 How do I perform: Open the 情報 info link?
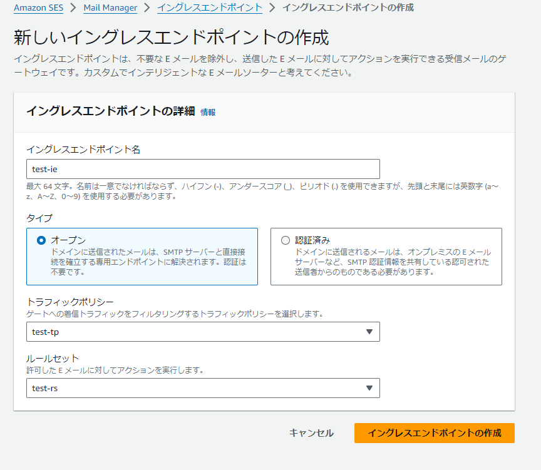pyautogui.click(x=208, y=112)
